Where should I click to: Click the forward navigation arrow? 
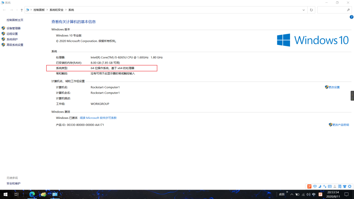pyautogui.click(x=11, y=10)
